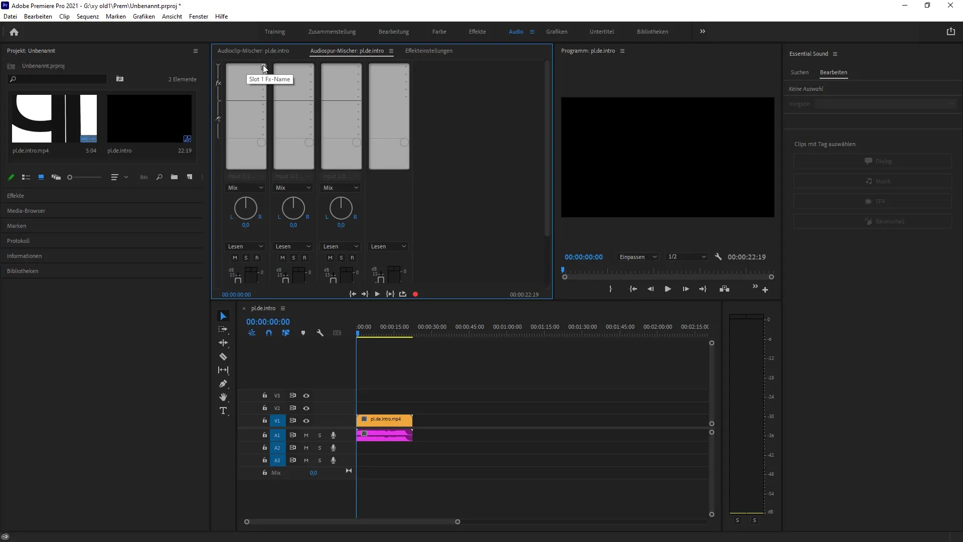This screenshot has width=963, height=542.
Task: Open the 1/2 playback resolution dropdown
Action: click(687, 257)
